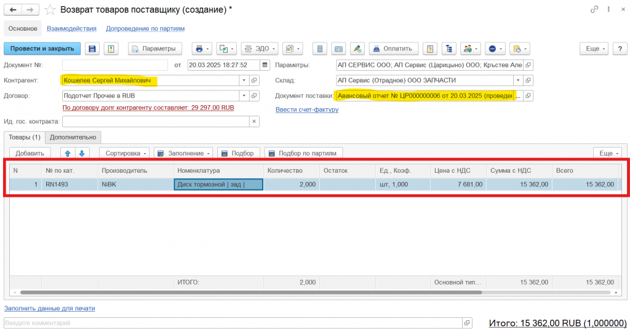Click the back navigation arrow

(13, 10)
